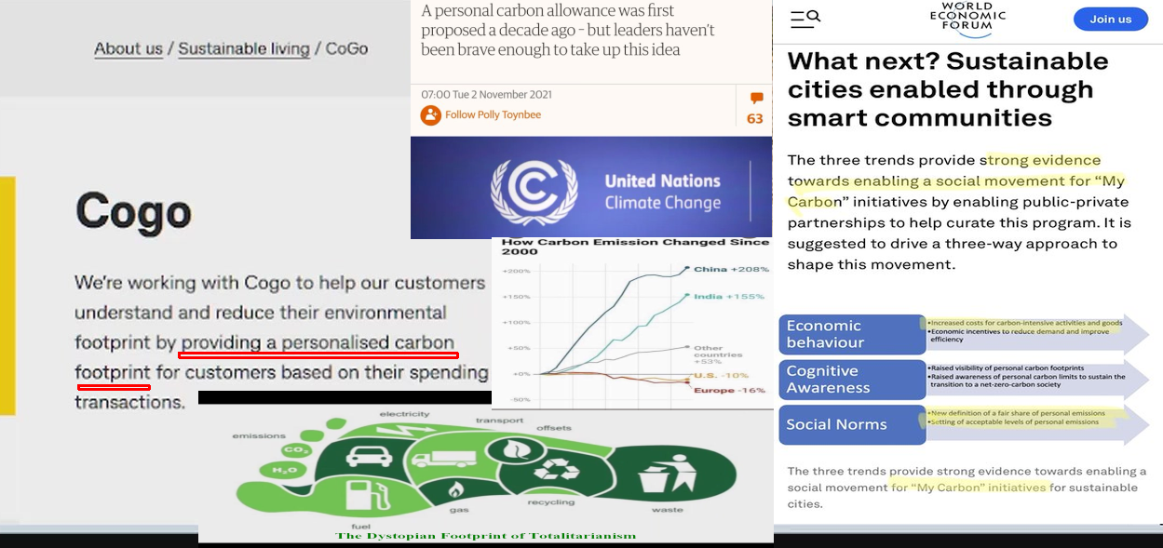Click the orange follow-author person icon
This screenshot has width=1163, height=548.
(x=430, y=115)
